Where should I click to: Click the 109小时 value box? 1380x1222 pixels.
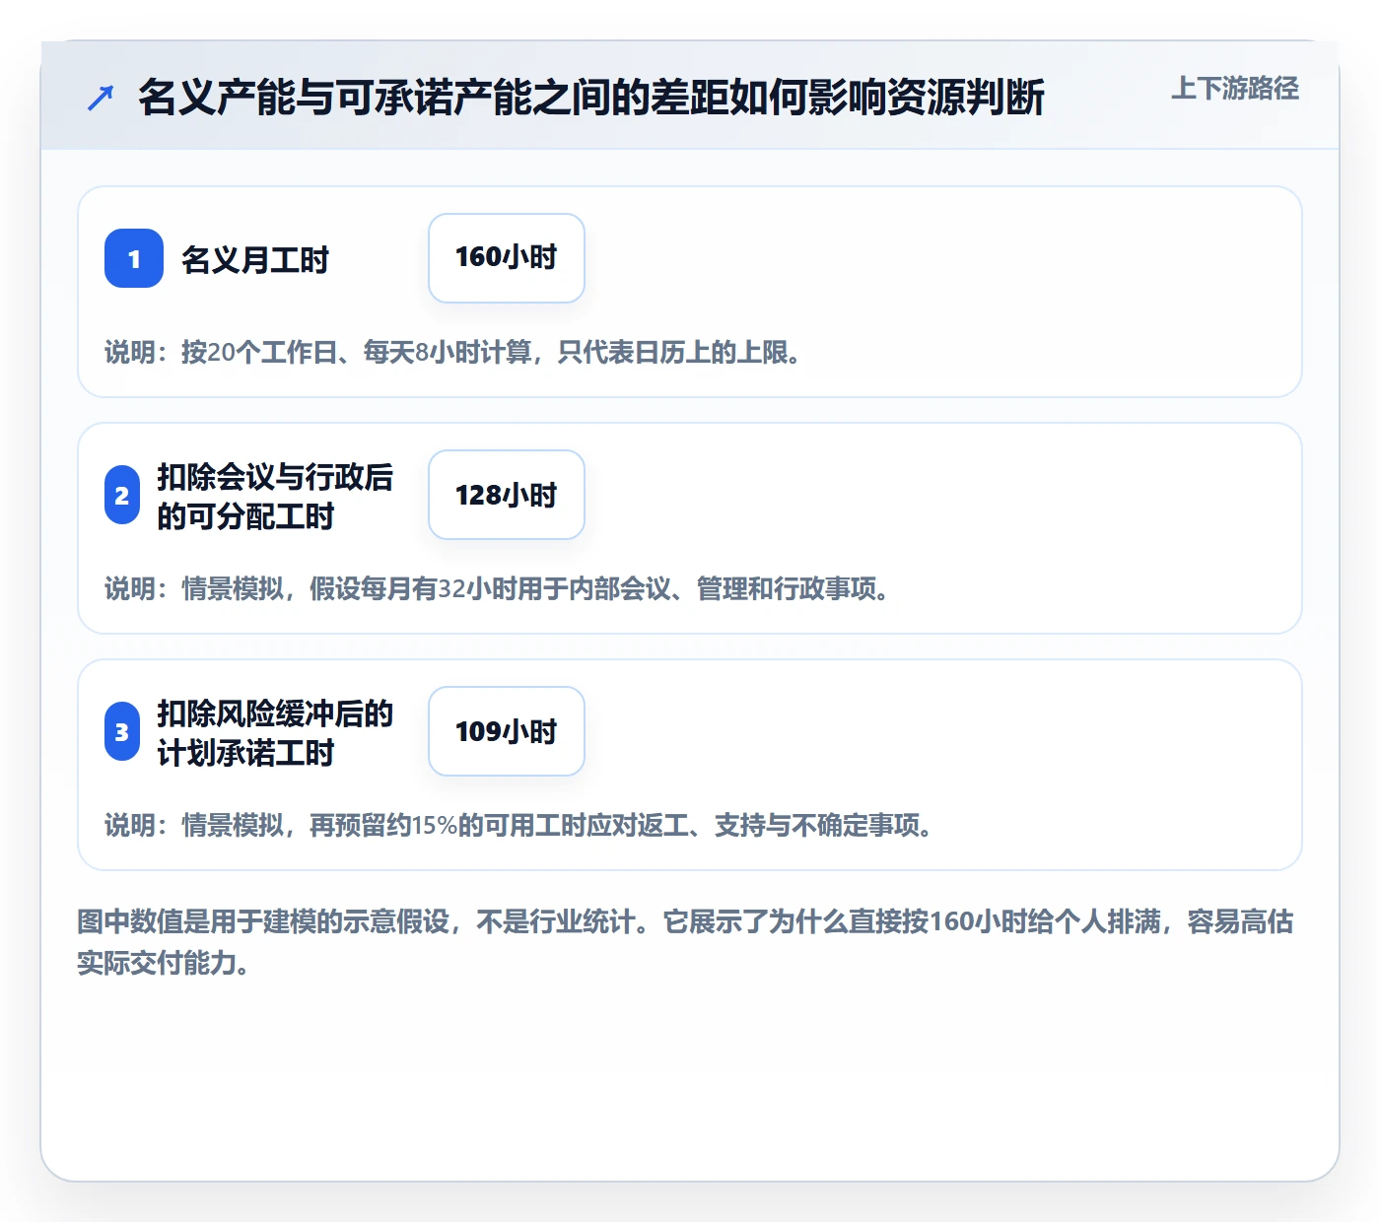(507, 731)
